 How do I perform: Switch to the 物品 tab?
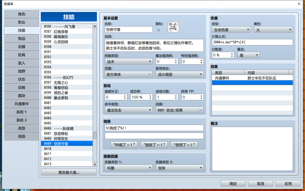click(22, 39)
